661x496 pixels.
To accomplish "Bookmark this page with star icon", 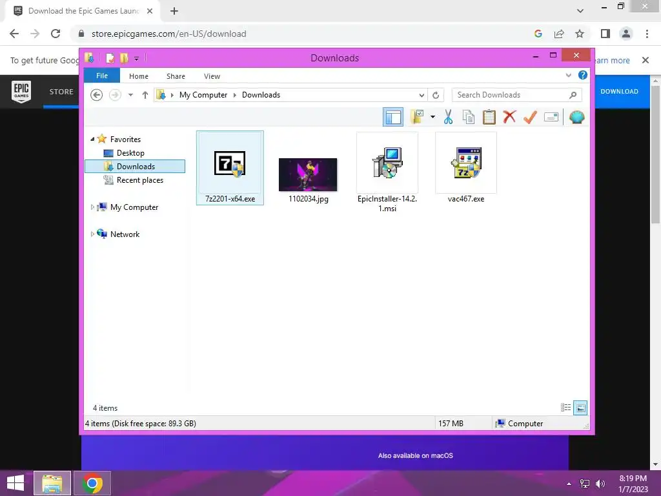I will tap(580, 34).
